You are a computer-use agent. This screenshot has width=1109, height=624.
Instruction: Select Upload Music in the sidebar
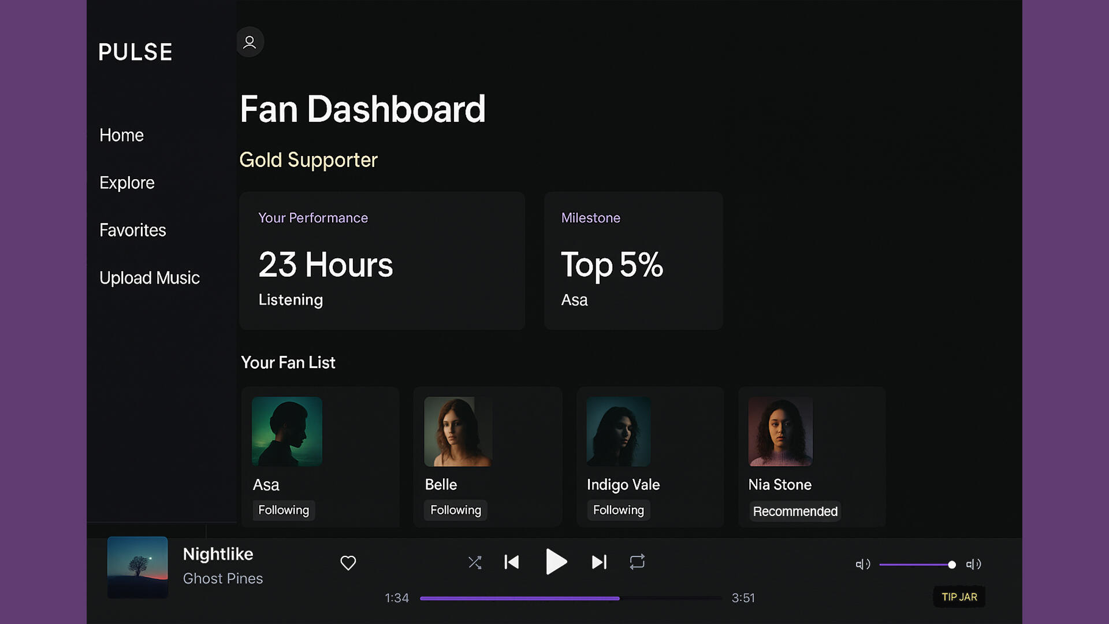click(150, 278)
